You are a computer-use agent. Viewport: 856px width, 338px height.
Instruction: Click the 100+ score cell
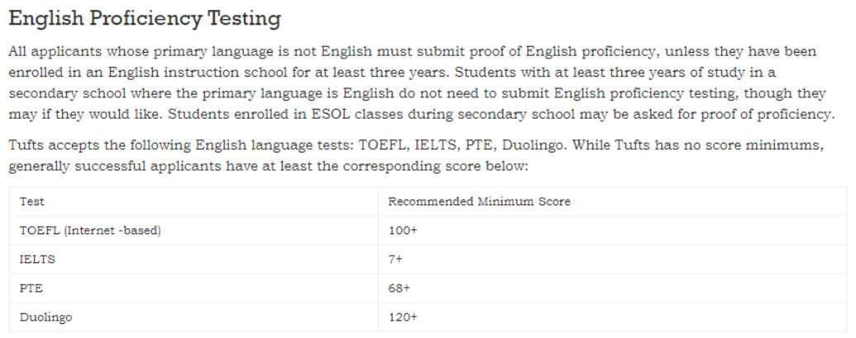pos(612,230)
